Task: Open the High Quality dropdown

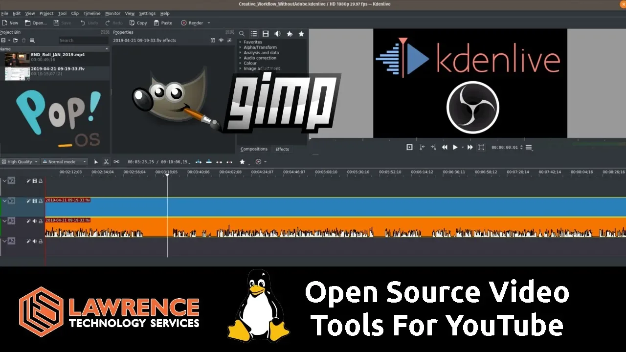Action: tap(20, 162)
